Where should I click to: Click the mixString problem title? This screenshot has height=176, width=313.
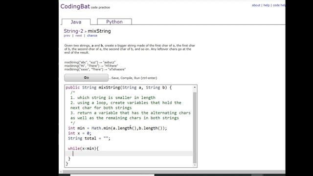99,31
